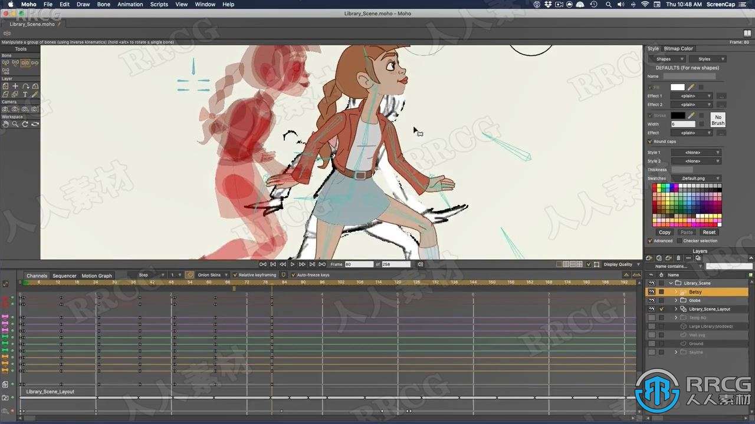Viewport: 755px width, 424px height.
Task: Switch to the Sequencer tab
Action: coord(64,276)
